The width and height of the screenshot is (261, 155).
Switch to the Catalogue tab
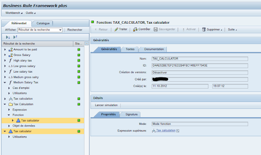(x=43, y=23)
